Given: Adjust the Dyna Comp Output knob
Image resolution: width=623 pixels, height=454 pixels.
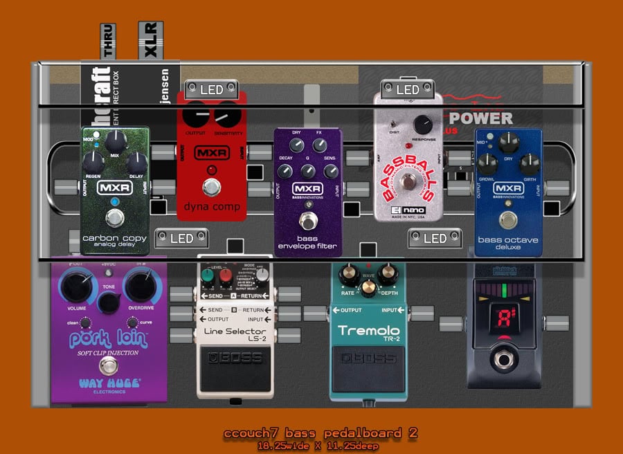Looking at the screenshot, I should pyautogui.click(x=195, y=115).
